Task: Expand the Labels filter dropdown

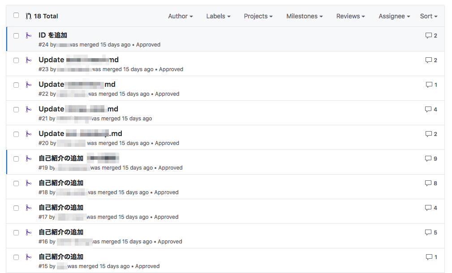Action: pyautogui.click(x=218, y=16)
